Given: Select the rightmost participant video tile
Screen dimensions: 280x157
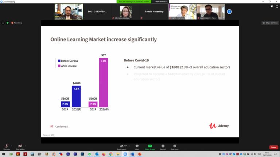Looking at the screenshot, I should pyautogui.click(x=211, y=12).
